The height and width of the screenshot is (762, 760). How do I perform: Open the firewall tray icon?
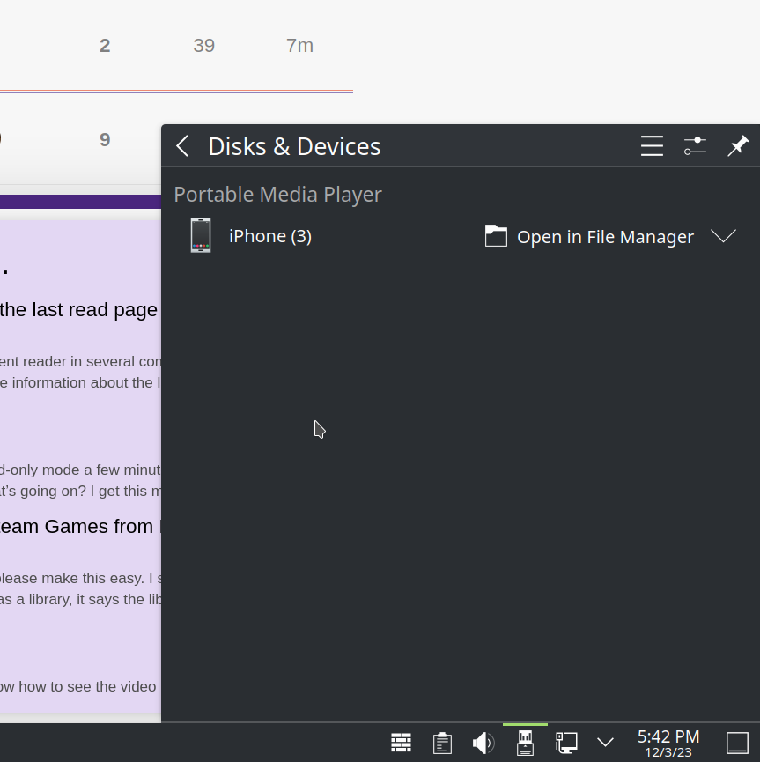click(x=401, y=743)
